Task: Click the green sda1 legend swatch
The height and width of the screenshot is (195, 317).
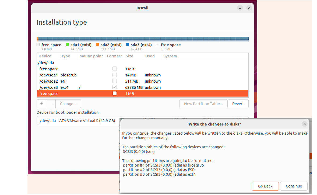Action: point(67,45)
